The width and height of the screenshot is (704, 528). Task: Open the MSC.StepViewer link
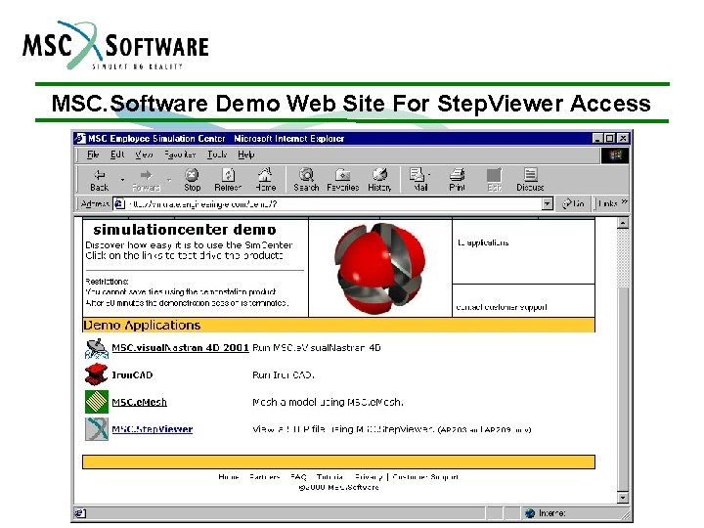coord(153,429)
